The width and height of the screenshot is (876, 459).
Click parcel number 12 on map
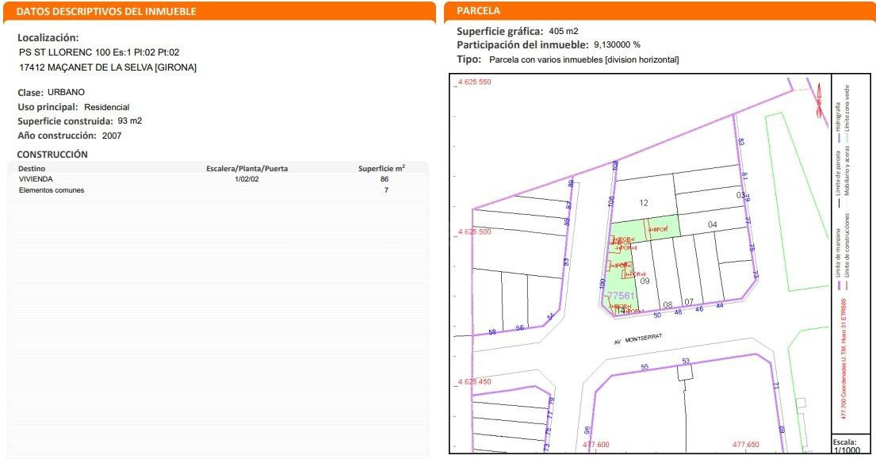644,203
